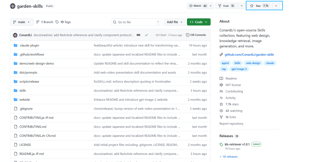Focus the Go to file search field
Screen dimensions: 309x162
pos(136,22)
